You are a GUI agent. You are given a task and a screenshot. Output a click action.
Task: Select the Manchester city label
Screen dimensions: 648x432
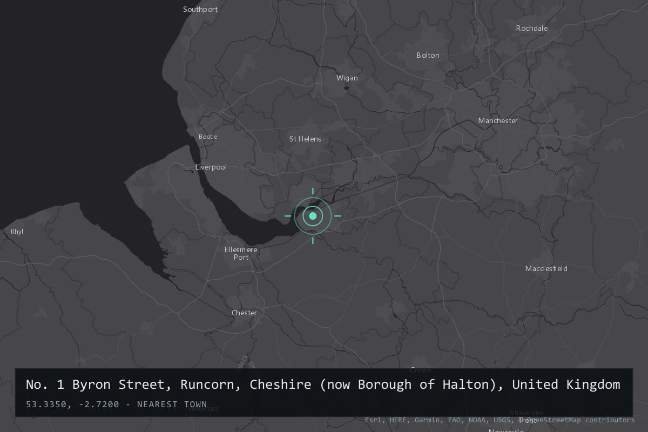[x=498, y=120]
